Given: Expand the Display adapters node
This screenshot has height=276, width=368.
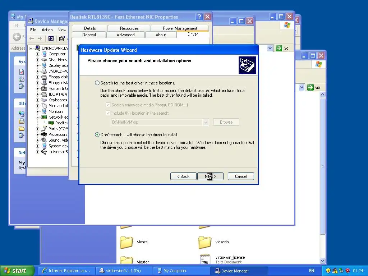Looking at the screenshot, I should [37, 65].
